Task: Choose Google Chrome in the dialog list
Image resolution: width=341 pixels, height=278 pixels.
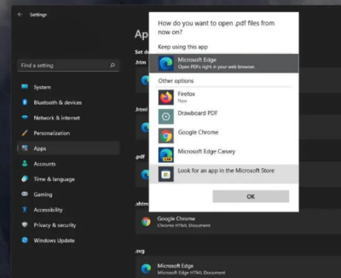Action: [224, 136]
